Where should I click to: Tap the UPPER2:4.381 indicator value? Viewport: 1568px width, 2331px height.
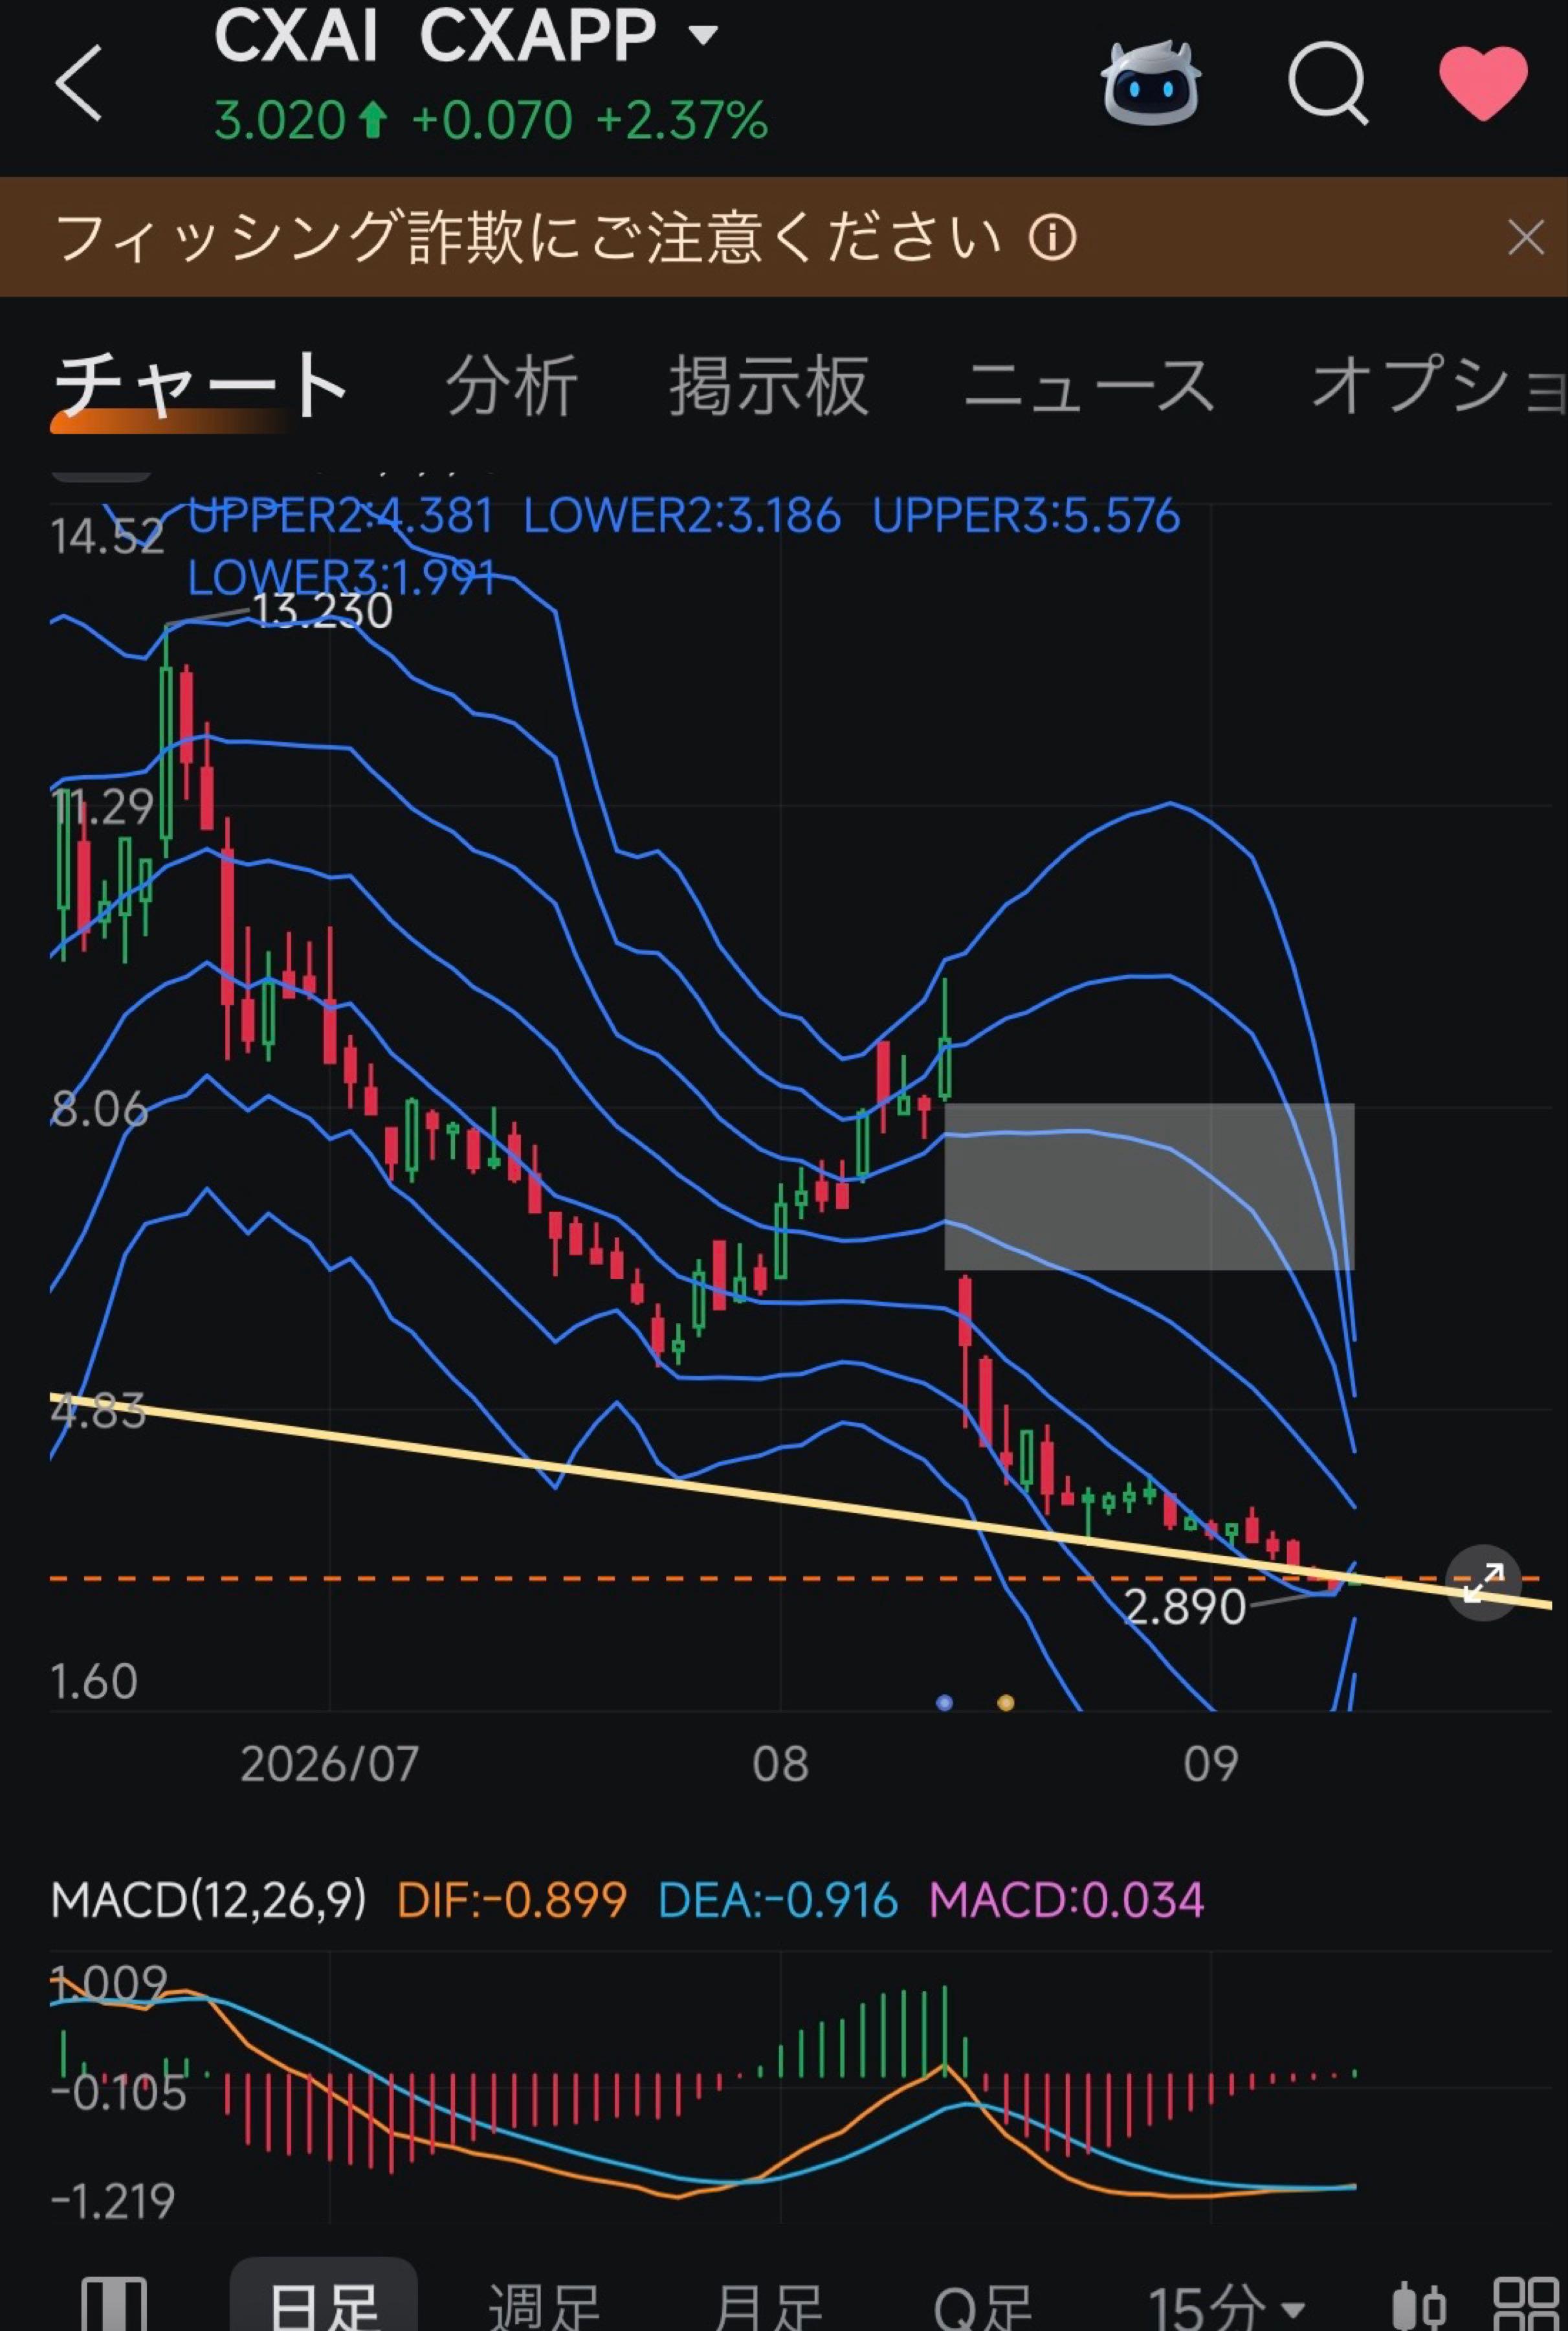[x=341, y=516]
